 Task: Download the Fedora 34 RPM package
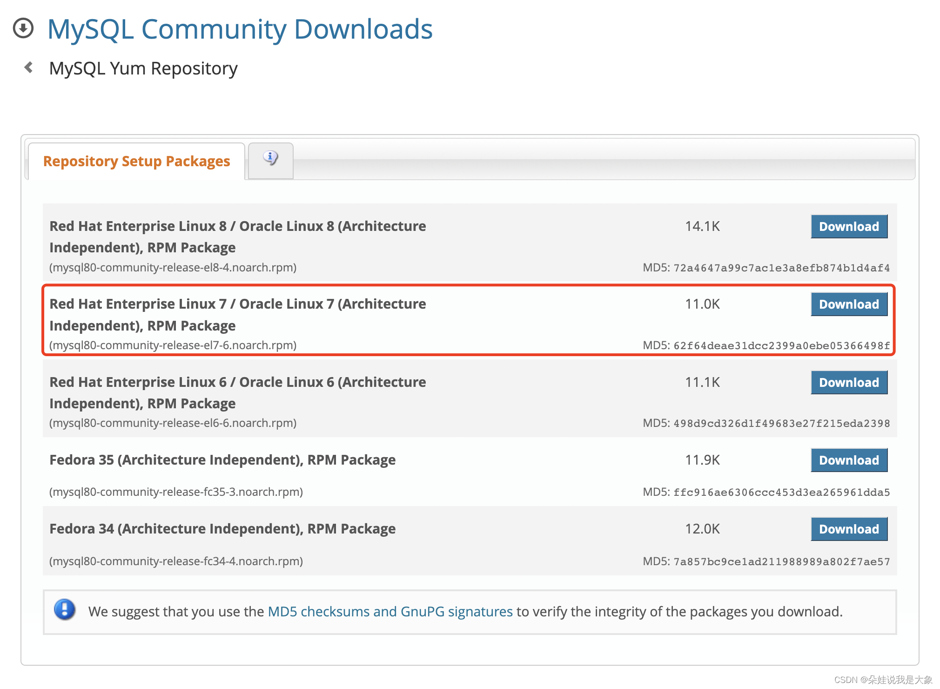(849, 529)
